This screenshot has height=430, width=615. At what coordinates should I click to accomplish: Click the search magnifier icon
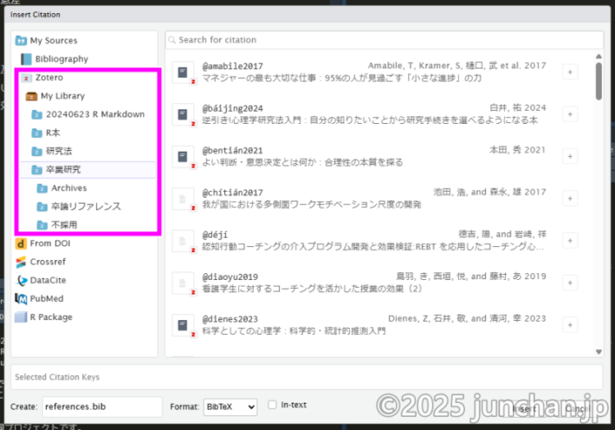point(172,40)
